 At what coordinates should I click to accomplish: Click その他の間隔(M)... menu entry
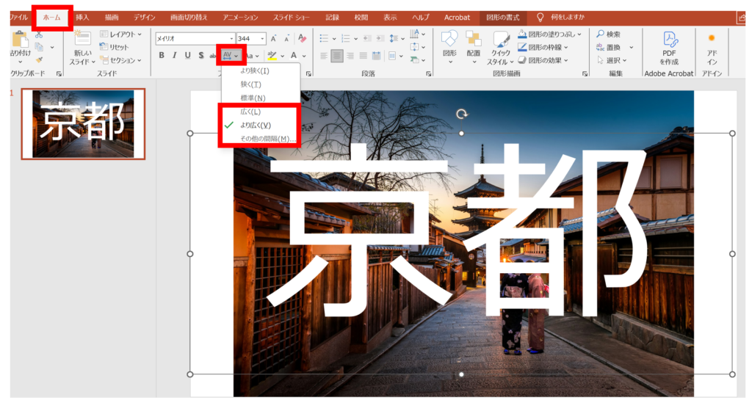[268, 139]
